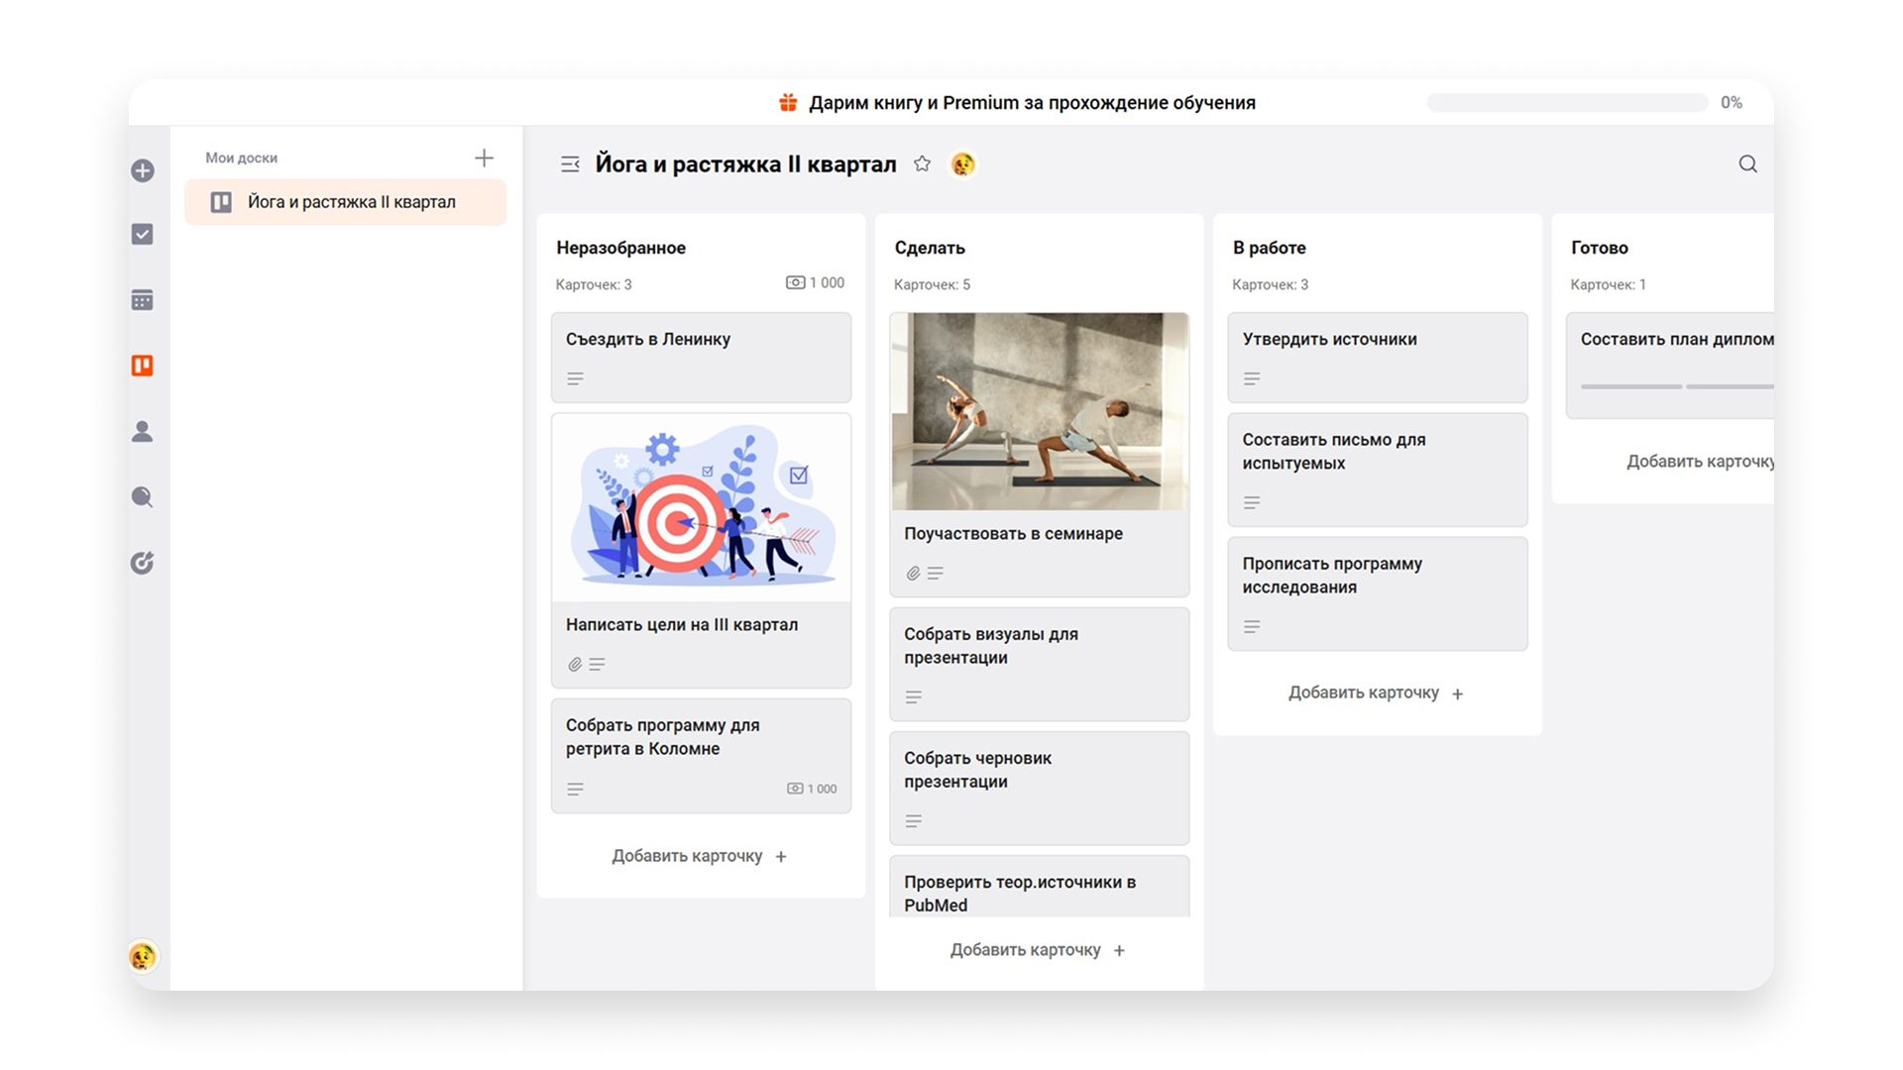Open card Собрать программу для ретрита

[701, 756]
